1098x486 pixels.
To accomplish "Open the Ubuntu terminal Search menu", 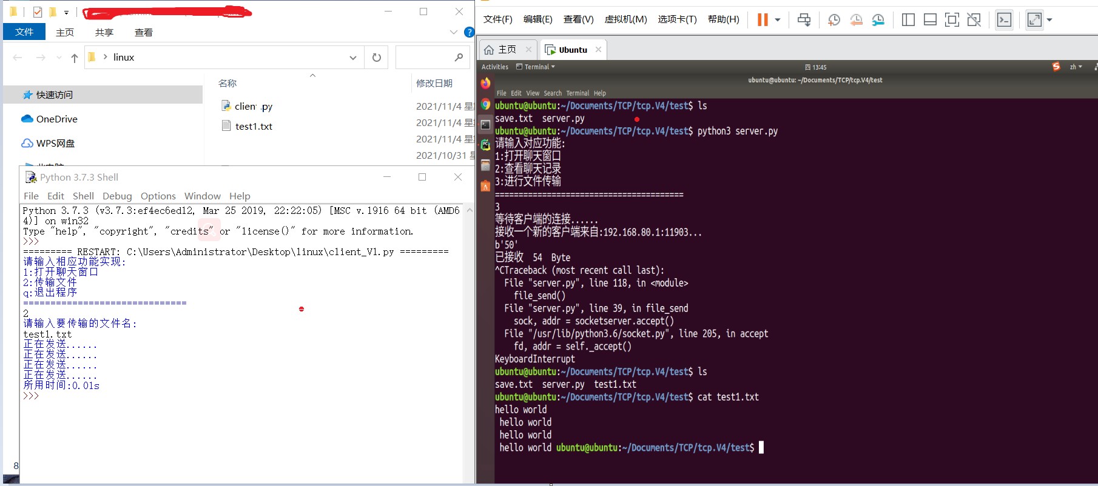I will (553, 93).
